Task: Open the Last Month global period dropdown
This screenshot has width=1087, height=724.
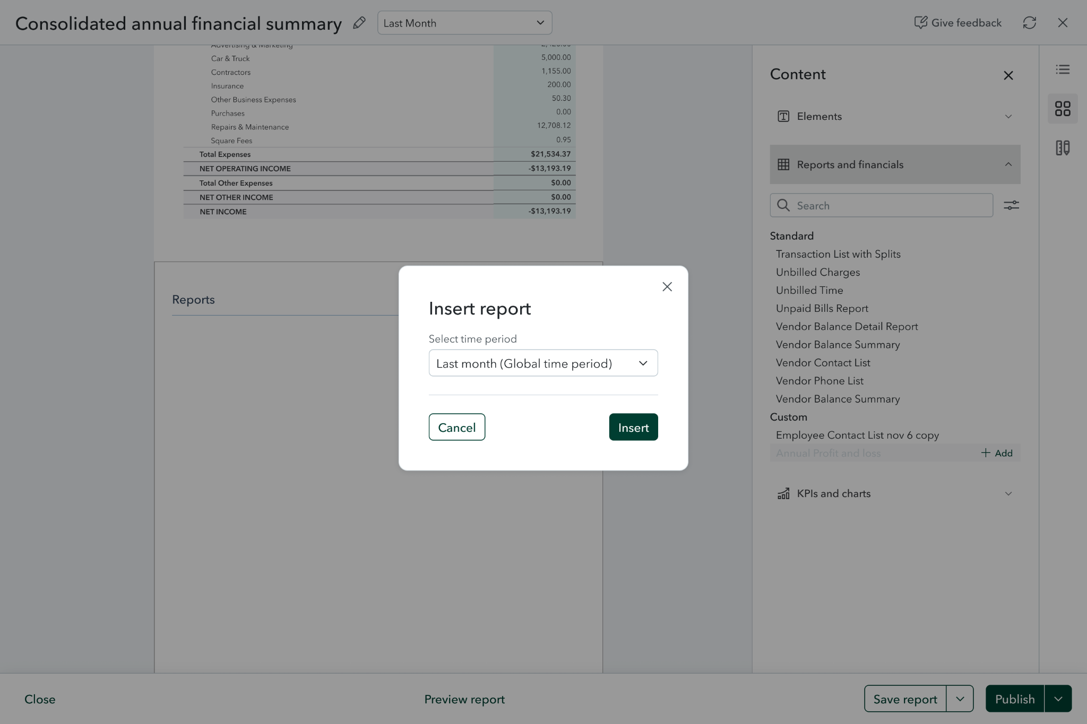Action: click(x=464, y=23)
